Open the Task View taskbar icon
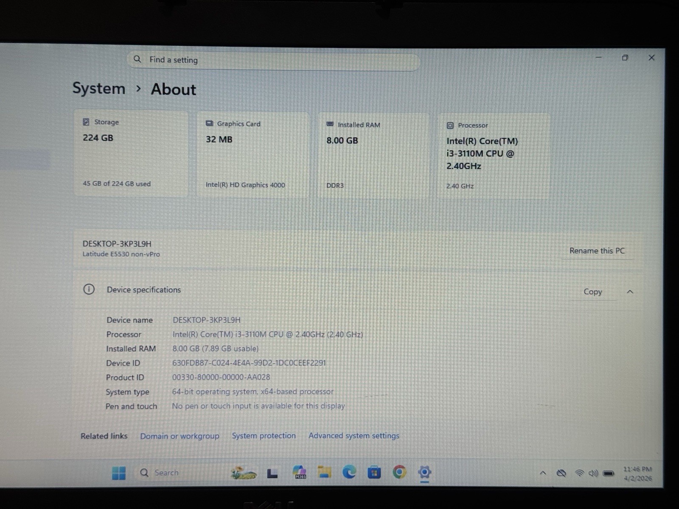This screenshot has height=509, width=679. pos(272,473)
